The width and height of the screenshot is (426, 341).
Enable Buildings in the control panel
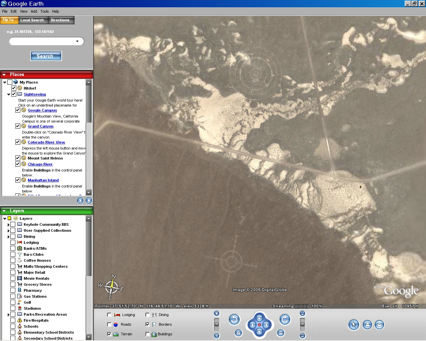(147, 334)
